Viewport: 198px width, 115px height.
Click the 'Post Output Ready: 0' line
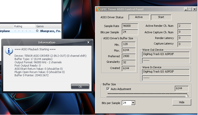27,65
